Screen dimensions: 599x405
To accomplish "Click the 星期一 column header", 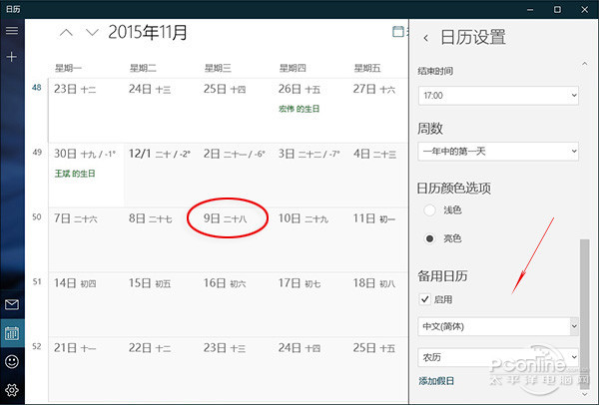I will pyautogui.click(x=68, y=68).
